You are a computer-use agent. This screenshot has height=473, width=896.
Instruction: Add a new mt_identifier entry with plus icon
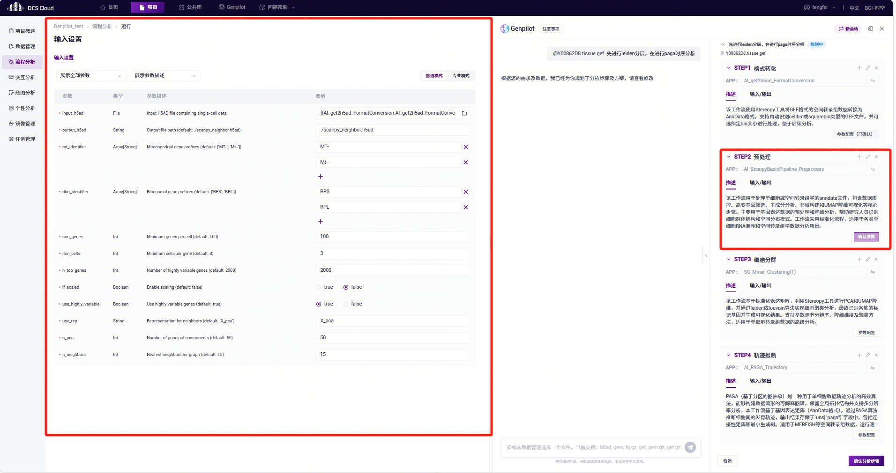tap(321, 176)
